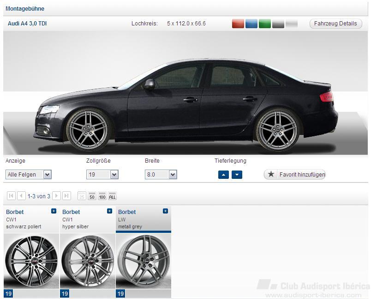Click Borbet title above schwarz poliert
The width and height of the screenshot is (371, 299).
point(15,212)
